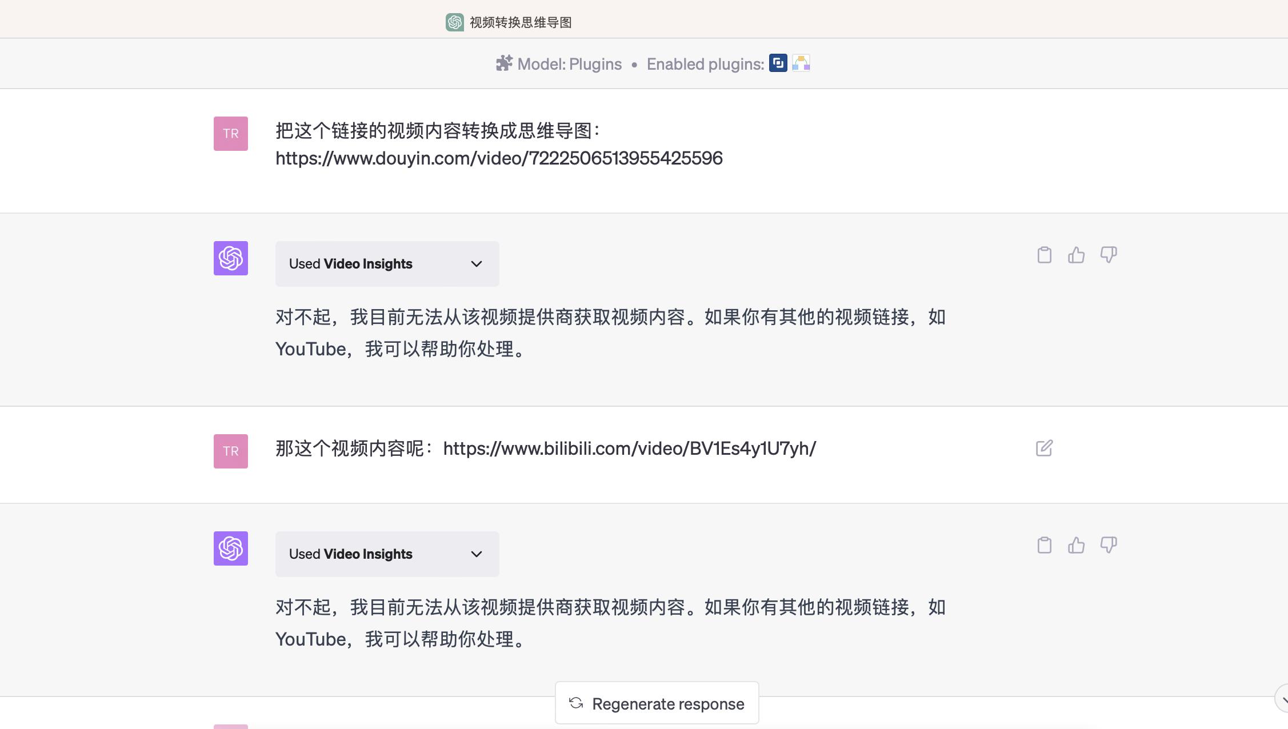Click the edit pencil on the bilibili message

[x=1045, y=449]
